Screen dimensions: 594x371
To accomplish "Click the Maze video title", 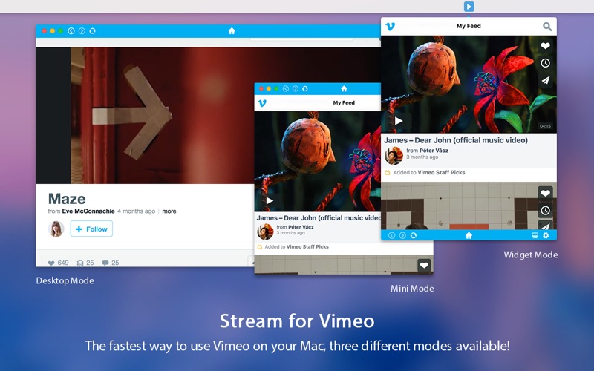I will [x=67, y=199].
